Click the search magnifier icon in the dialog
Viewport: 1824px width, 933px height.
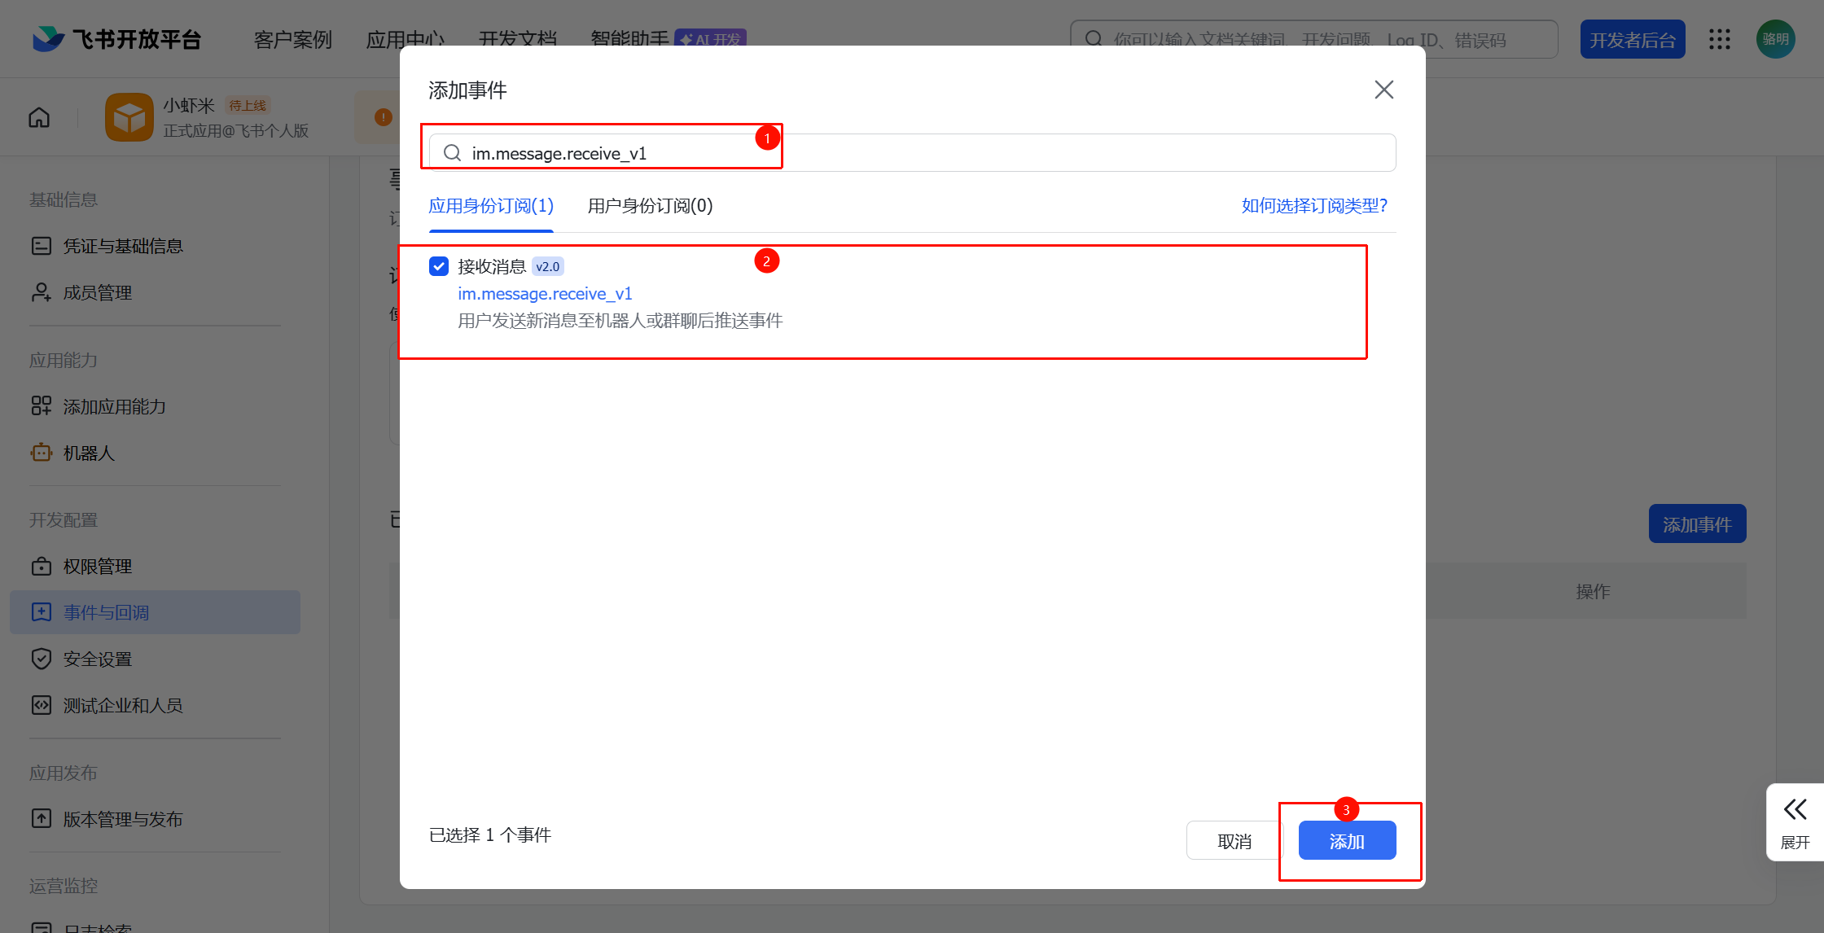click(452, 153)
